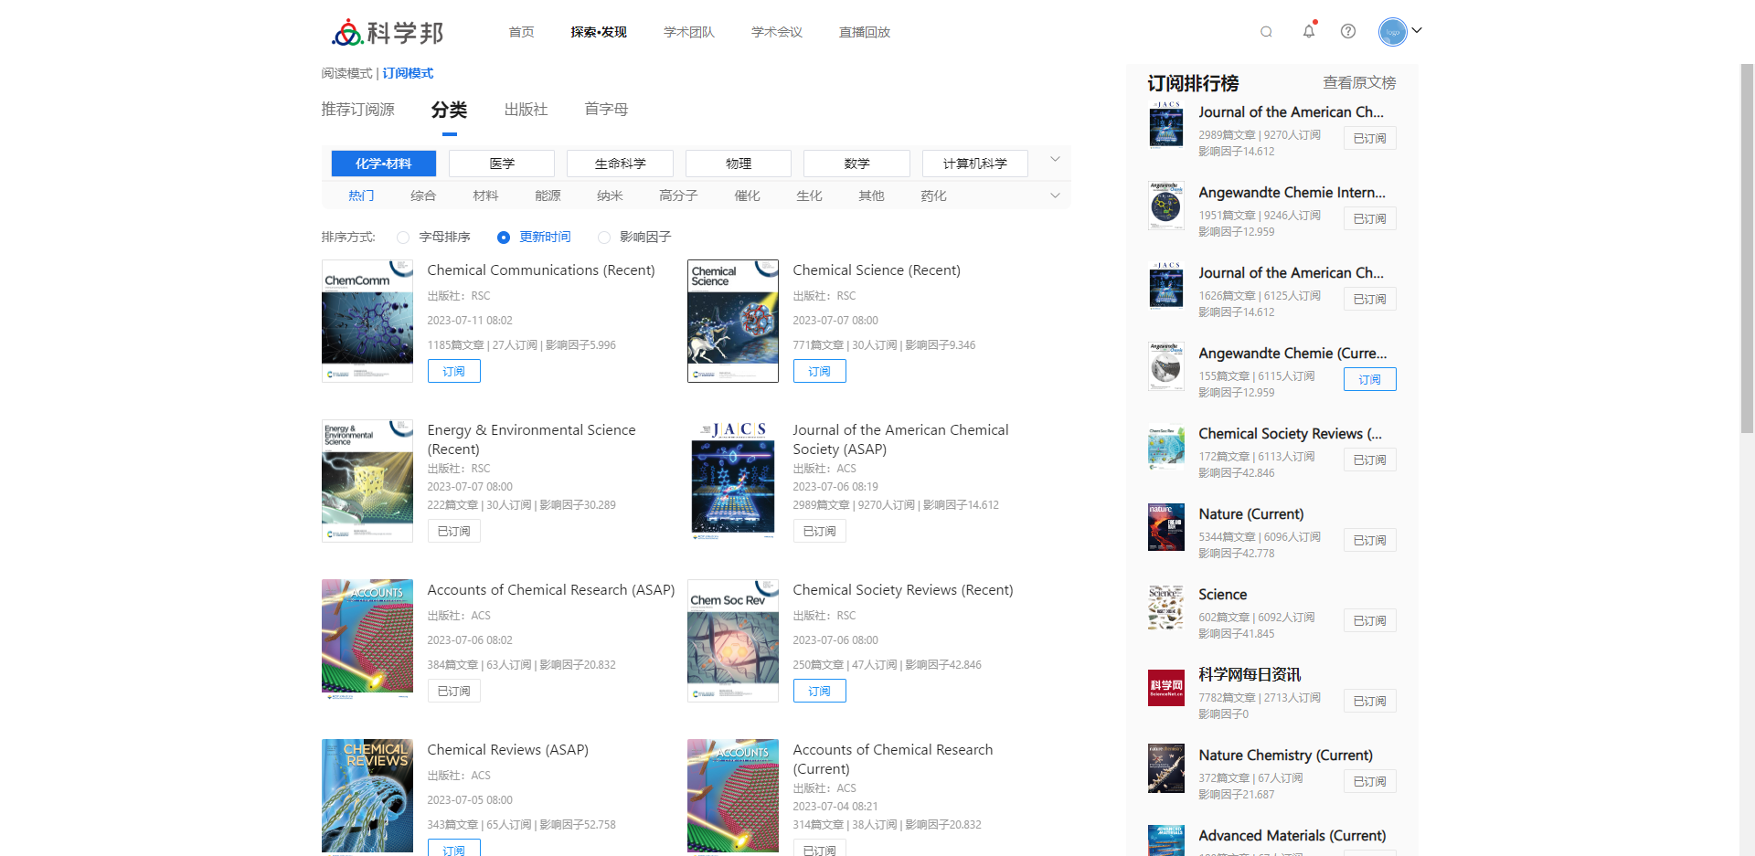Click the help question mark icon
1755x856 pixels.
click(x=1348, y=31)
